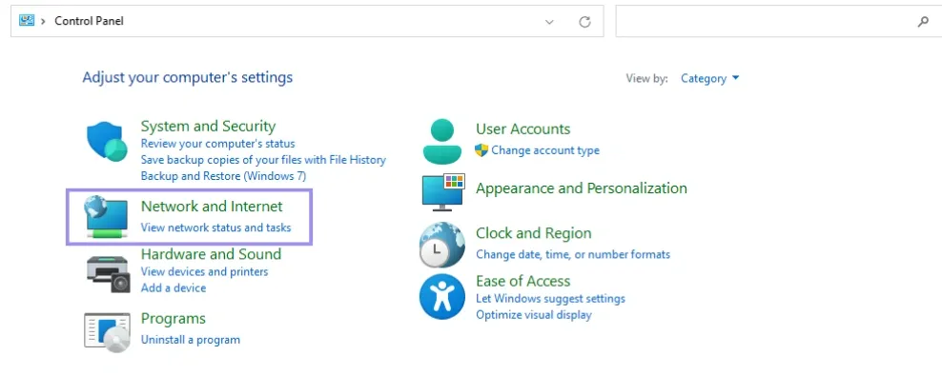
Task: Click the Control Panel address bar icon
Action: coord(27,20)
